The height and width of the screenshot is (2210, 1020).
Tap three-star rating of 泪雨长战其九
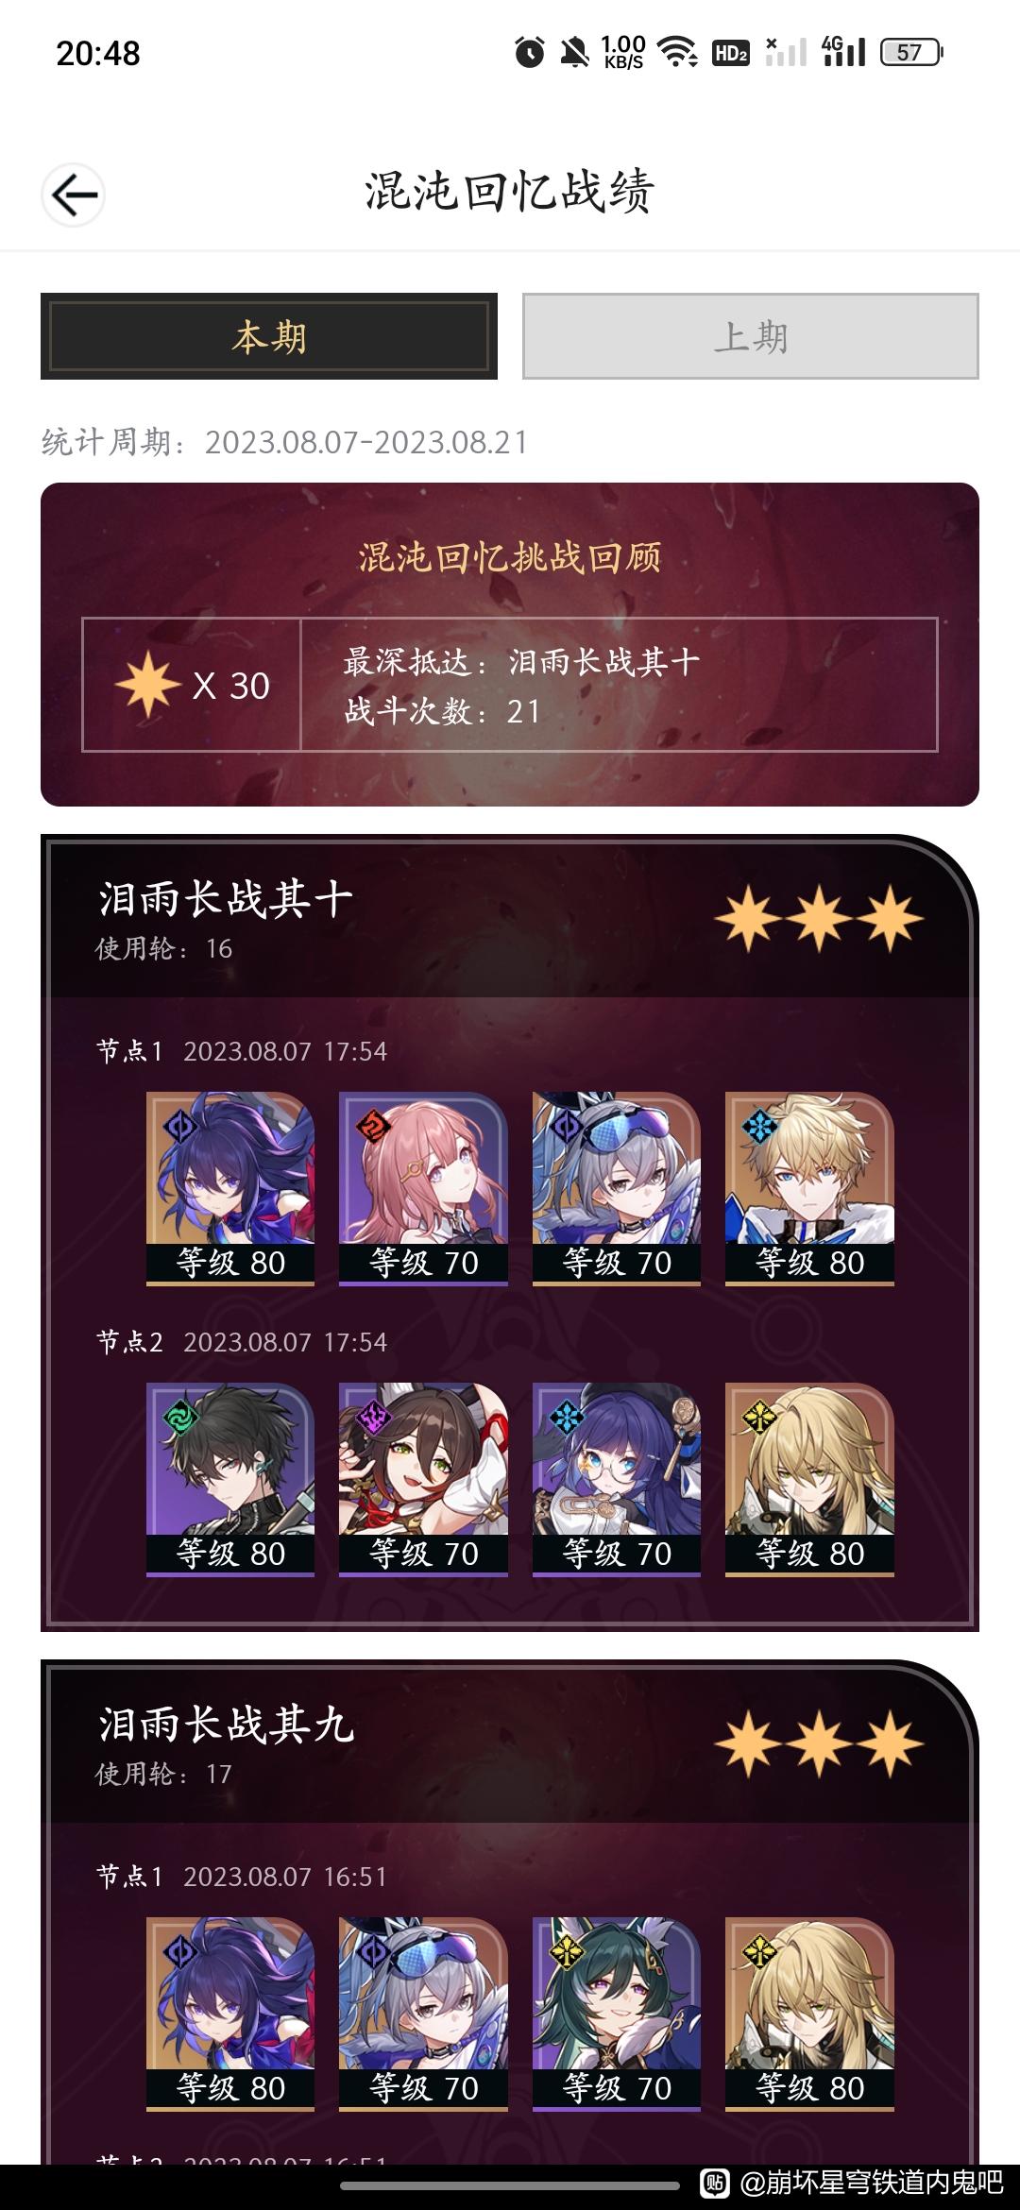pyautogui.click(x=819, y=1743)
